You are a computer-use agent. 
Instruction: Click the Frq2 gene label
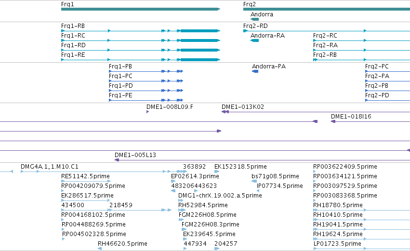point(250,4)
